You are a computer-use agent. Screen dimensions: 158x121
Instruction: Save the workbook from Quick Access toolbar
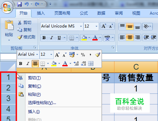19,4
